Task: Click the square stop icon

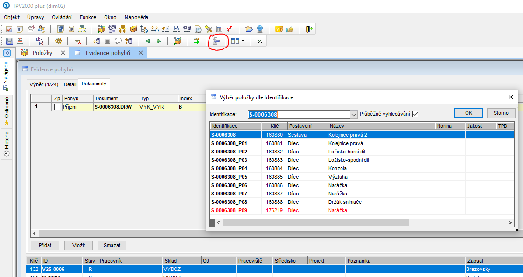Action: 107,41
